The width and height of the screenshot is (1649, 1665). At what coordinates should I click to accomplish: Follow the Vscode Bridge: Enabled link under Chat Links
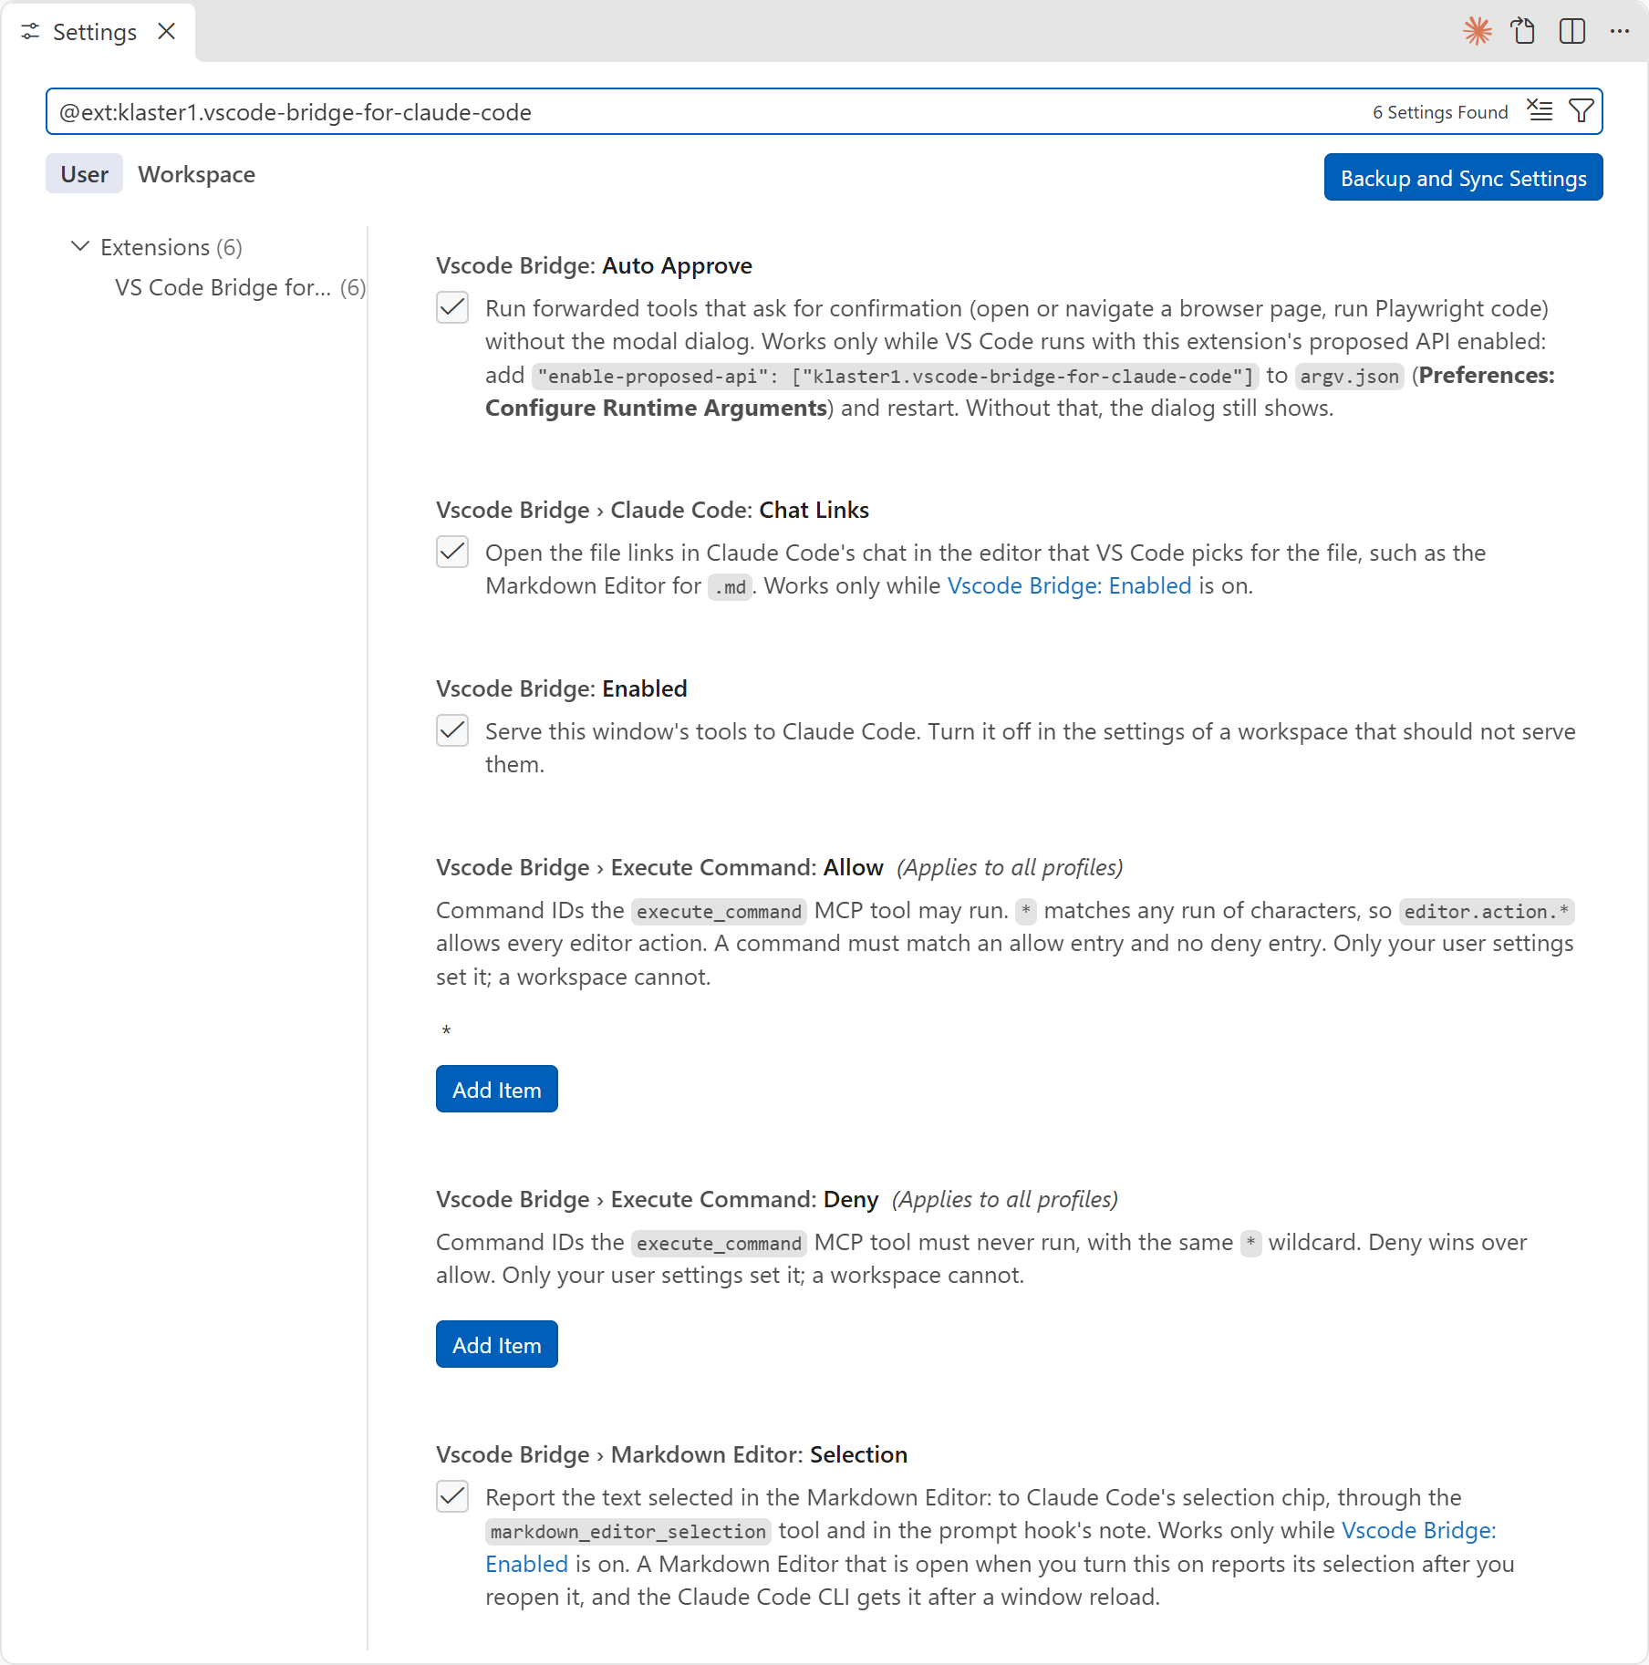[x=1069, y=586]
